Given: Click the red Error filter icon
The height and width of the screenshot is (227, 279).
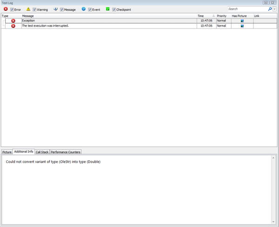Looking at the screenshot, I should click(6, 9).
